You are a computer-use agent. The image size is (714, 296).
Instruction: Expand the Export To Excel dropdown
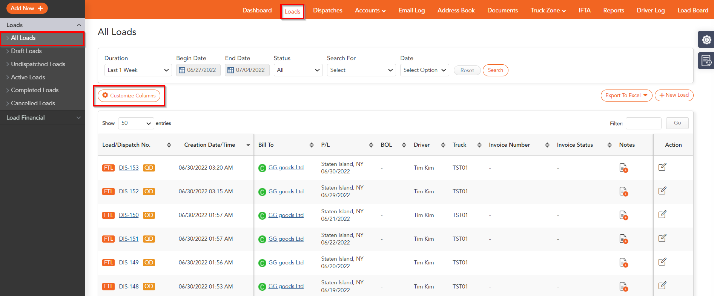626,96
